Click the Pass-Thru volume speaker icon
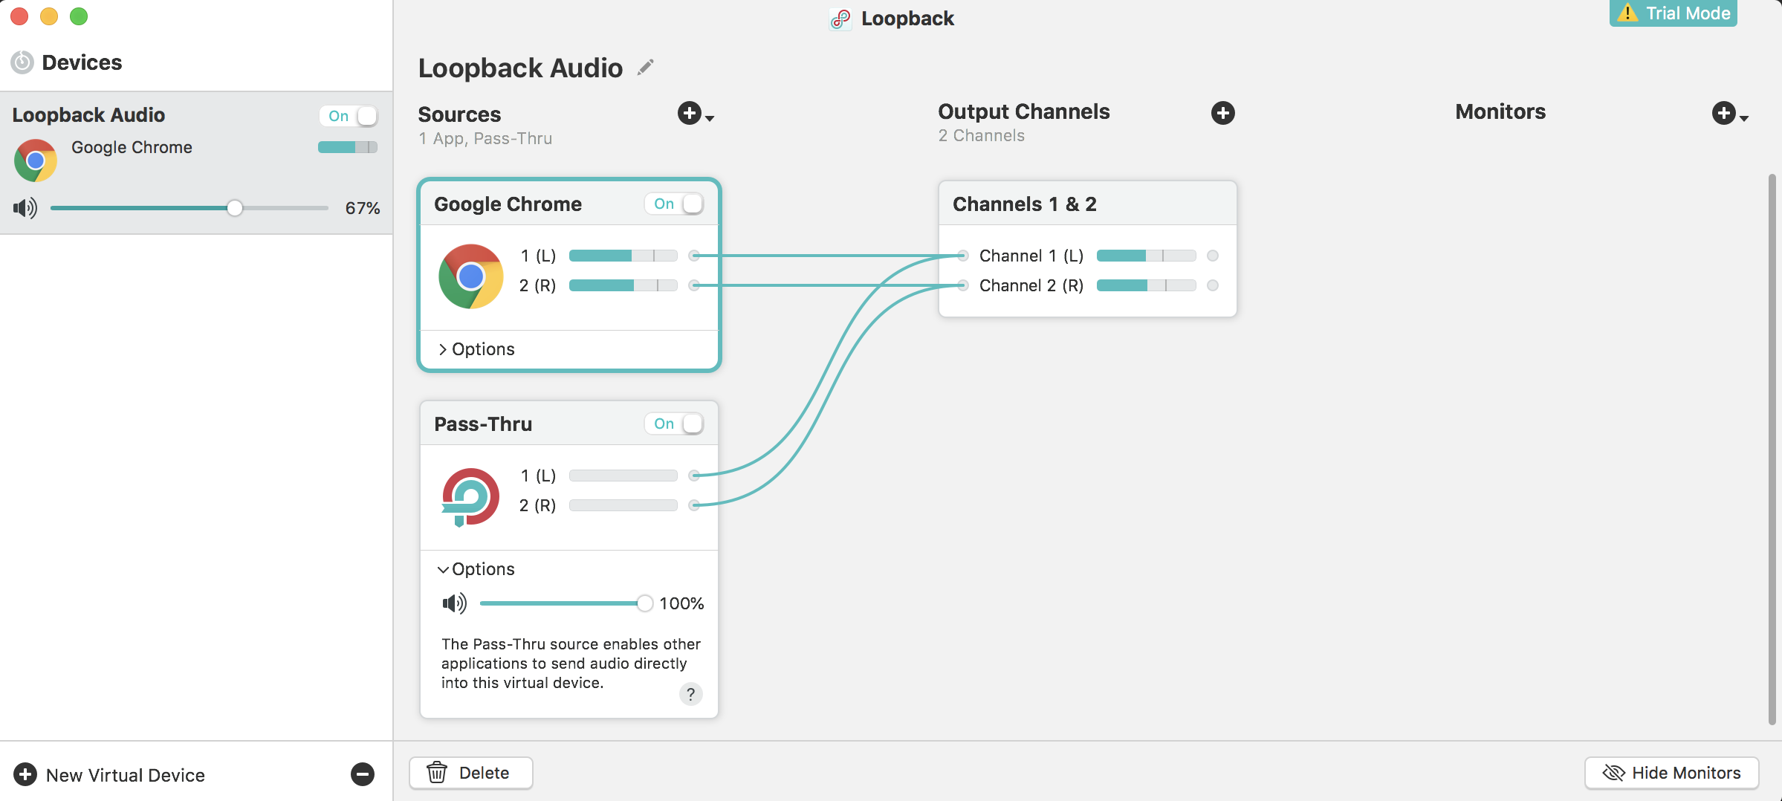The height and width of the screenshot is (801, 1782). (x=454, y=603)
